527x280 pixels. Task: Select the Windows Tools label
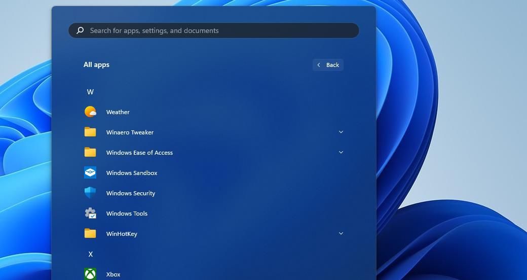point(127,214)
